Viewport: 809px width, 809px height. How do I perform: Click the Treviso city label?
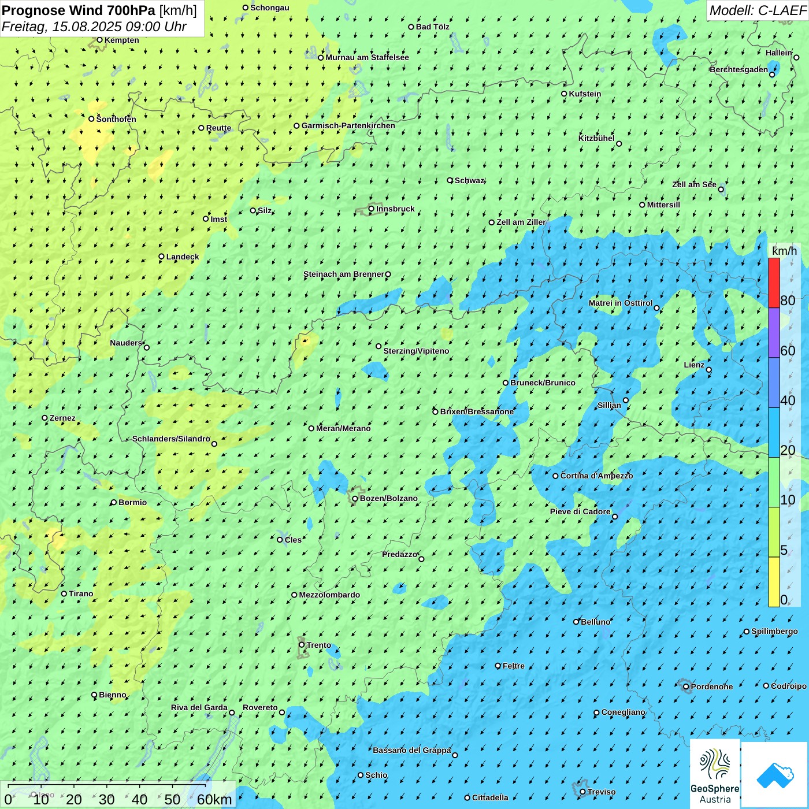(x=602, y=792)
